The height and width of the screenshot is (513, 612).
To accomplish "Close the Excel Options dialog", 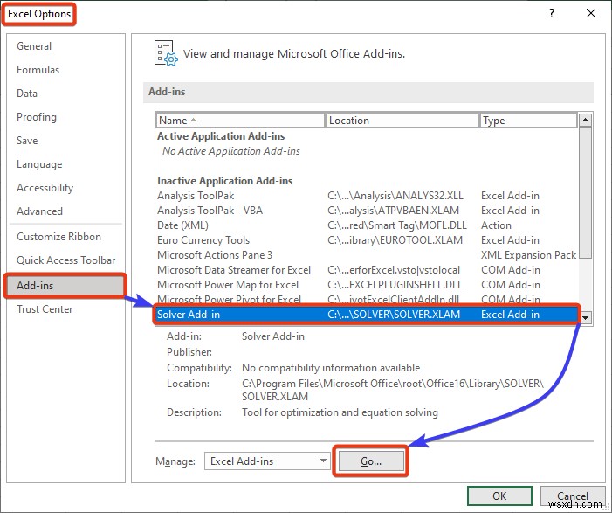I will 591,14.
